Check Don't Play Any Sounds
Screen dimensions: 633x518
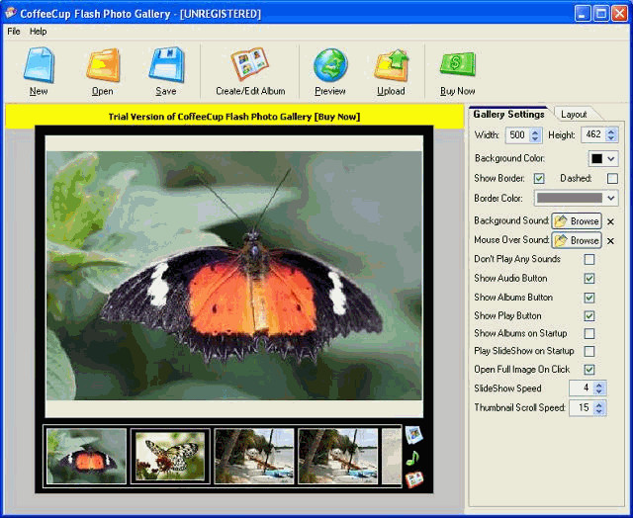(x=589, y=259)
